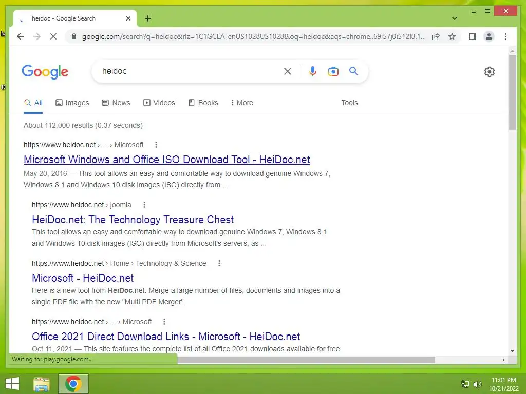Viewport: 526px width, 394px height.
Task: Open the options menu for the first heidoc.net › Microsoft result
Action: [x=156, y=145]
